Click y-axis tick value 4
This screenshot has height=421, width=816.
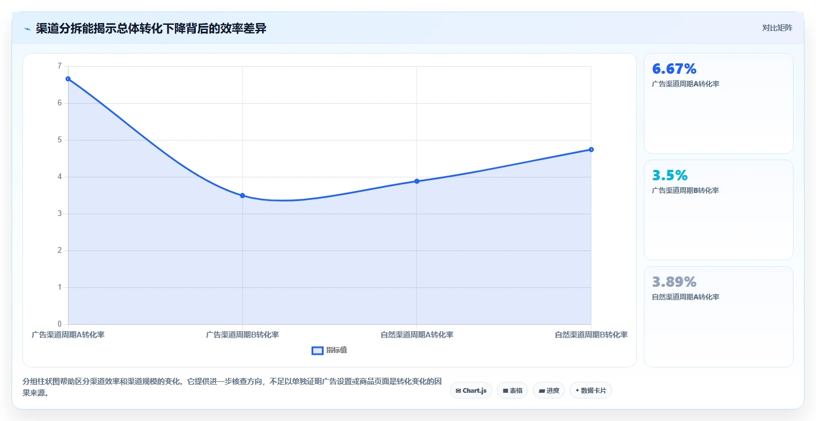click(59, 177)
